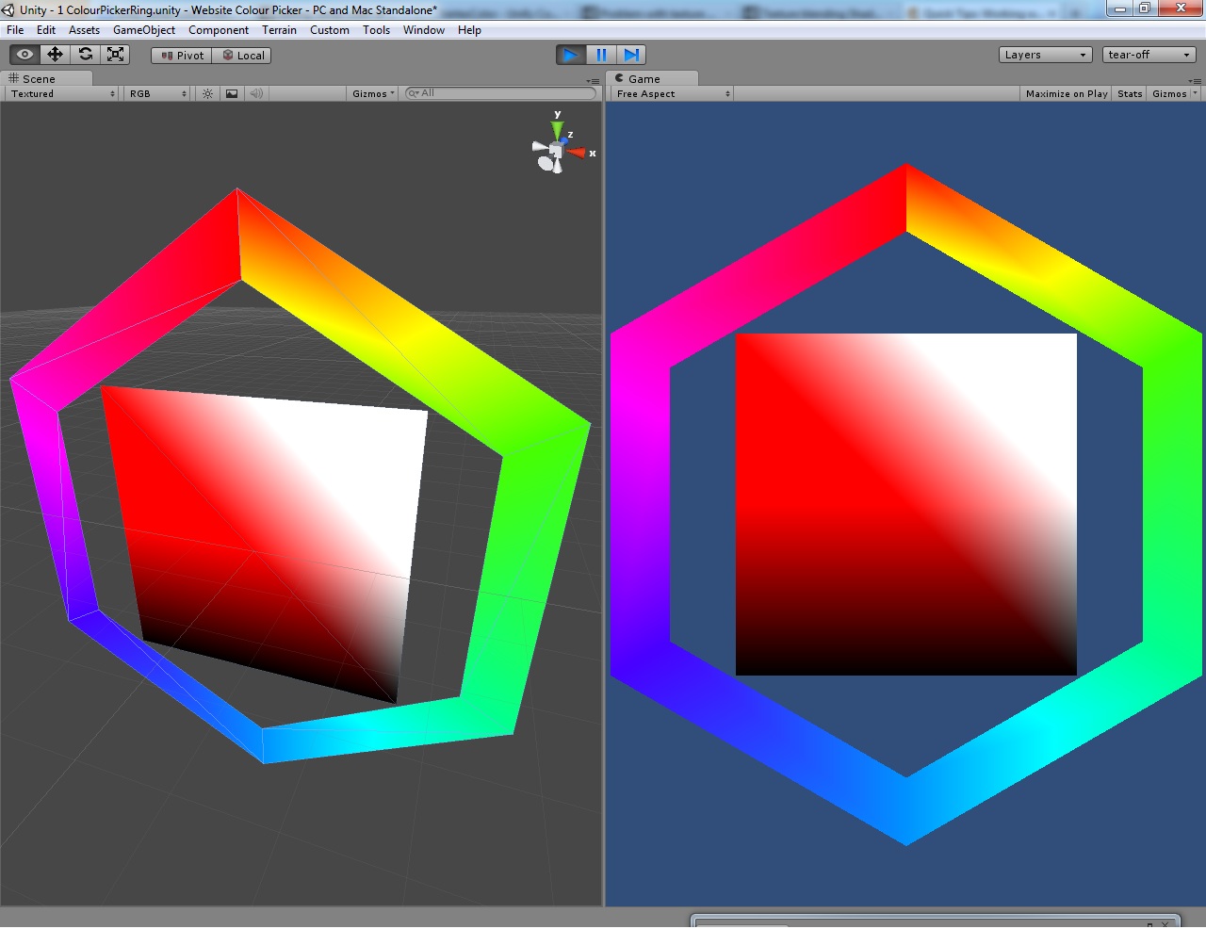Open the RGB render mode dropdown
The height and width of the screenshot is (929, 1206).
157,93
